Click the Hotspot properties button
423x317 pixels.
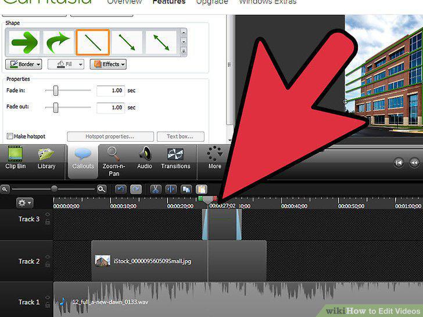pos(110,136)
